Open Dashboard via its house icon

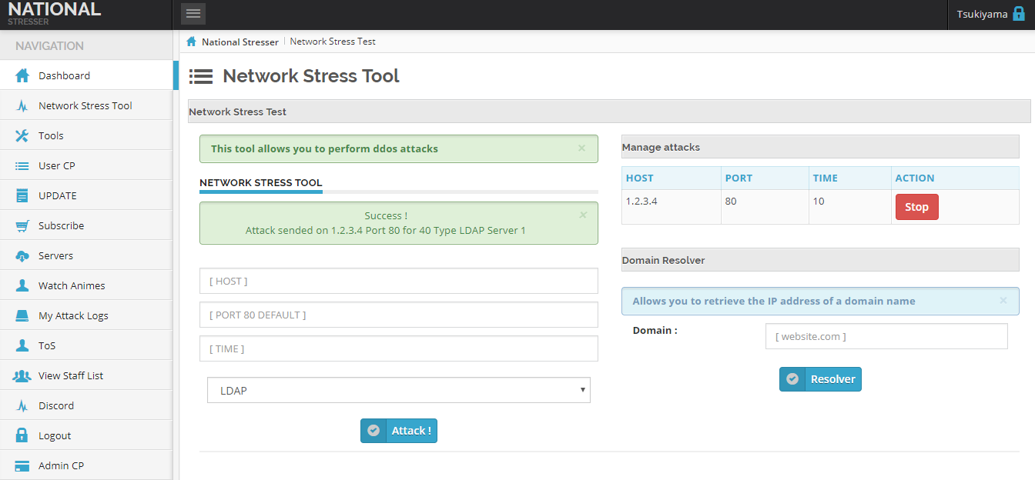(x=22, y=75)
